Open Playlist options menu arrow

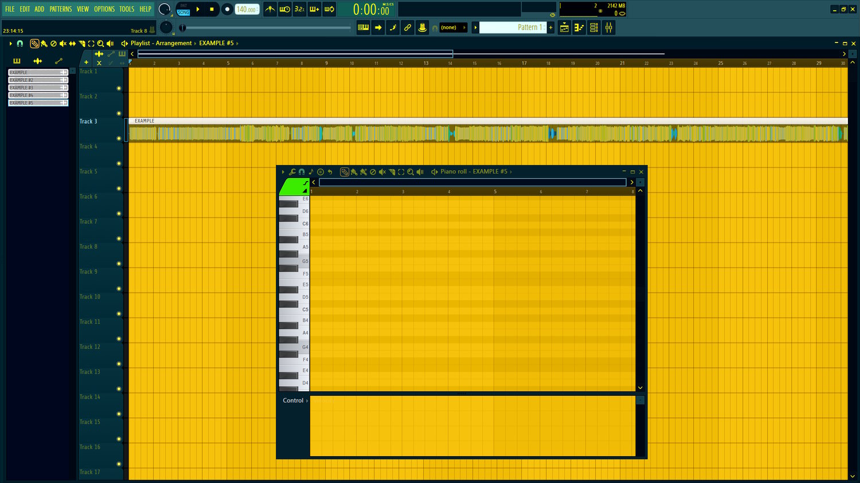click(x=10, y=44)
